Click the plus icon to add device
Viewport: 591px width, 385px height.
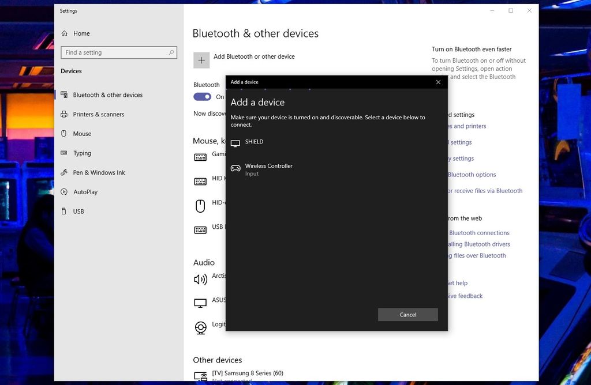(201, 59)
